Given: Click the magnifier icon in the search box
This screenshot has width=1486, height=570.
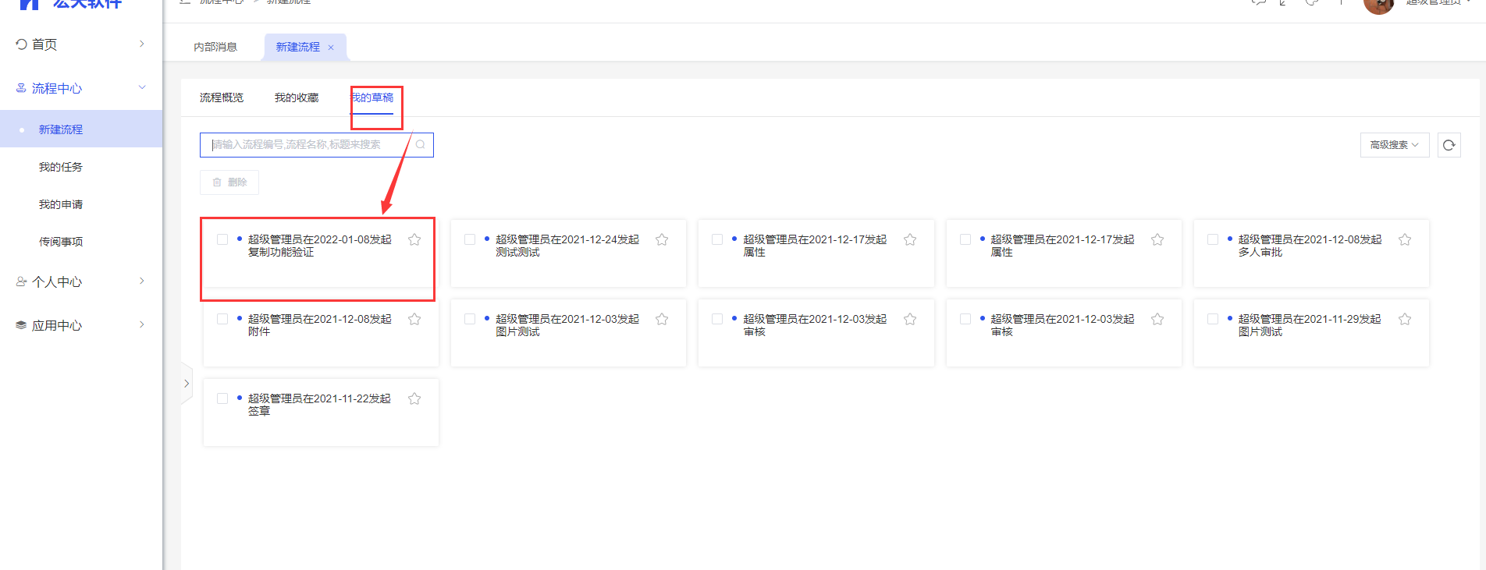Looking at the screenshot, I should point(420,144).
